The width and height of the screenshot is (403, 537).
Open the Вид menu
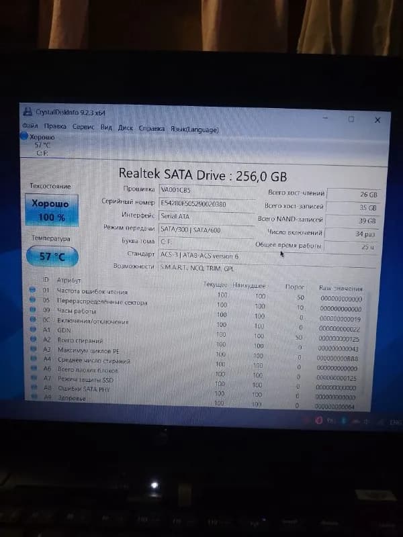(106, 127)
